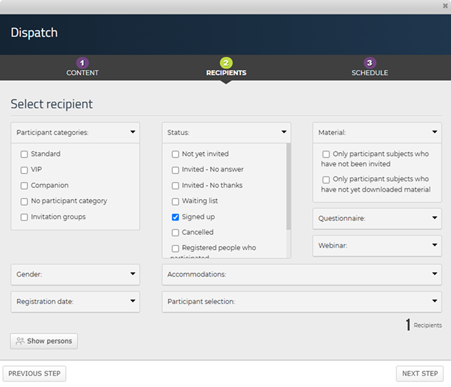Click the step 1 Content circle icon

pos(82,63)
